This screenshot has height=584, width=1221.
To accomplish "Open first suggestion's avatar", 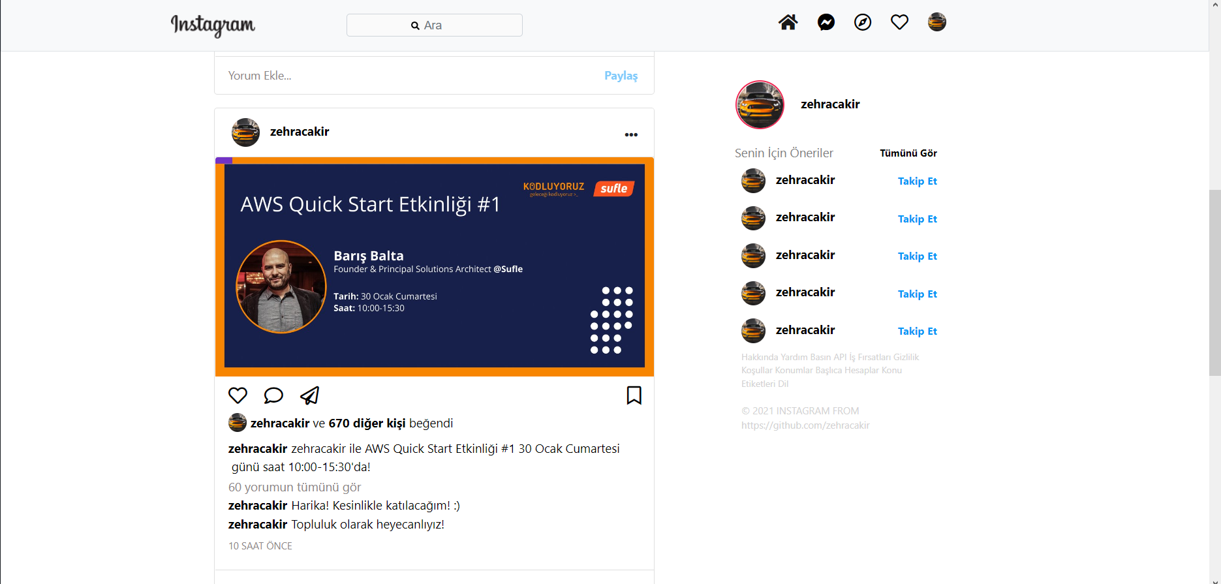I will click(x=753, y=181).
